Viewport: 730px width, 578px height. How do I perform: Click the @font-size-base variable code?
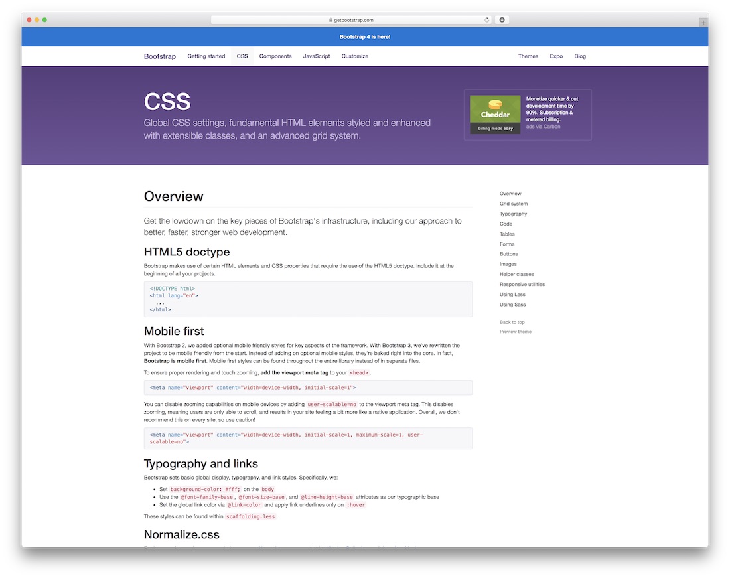261,498
